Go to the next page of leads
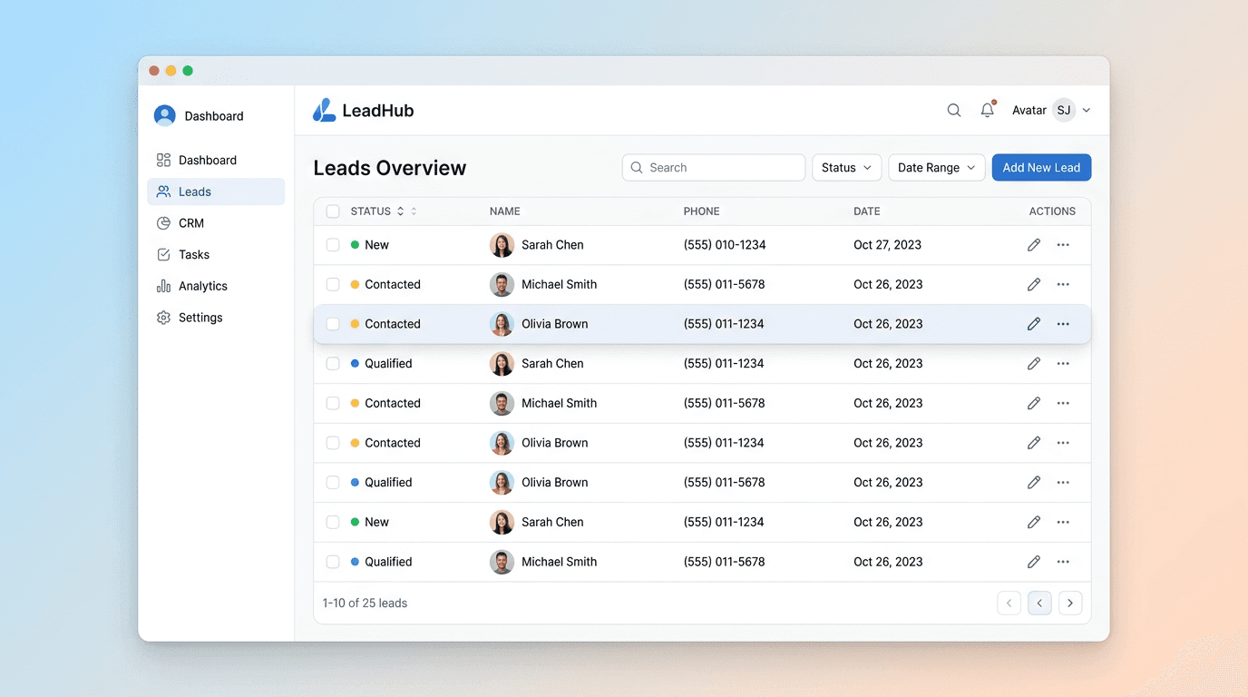1248x697 pixels. tap(1070, 602)
